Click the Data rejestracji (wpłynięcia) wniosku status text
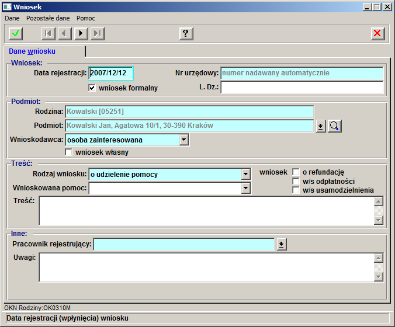Viewport: 395px width, 327px height. pos(67,318)
